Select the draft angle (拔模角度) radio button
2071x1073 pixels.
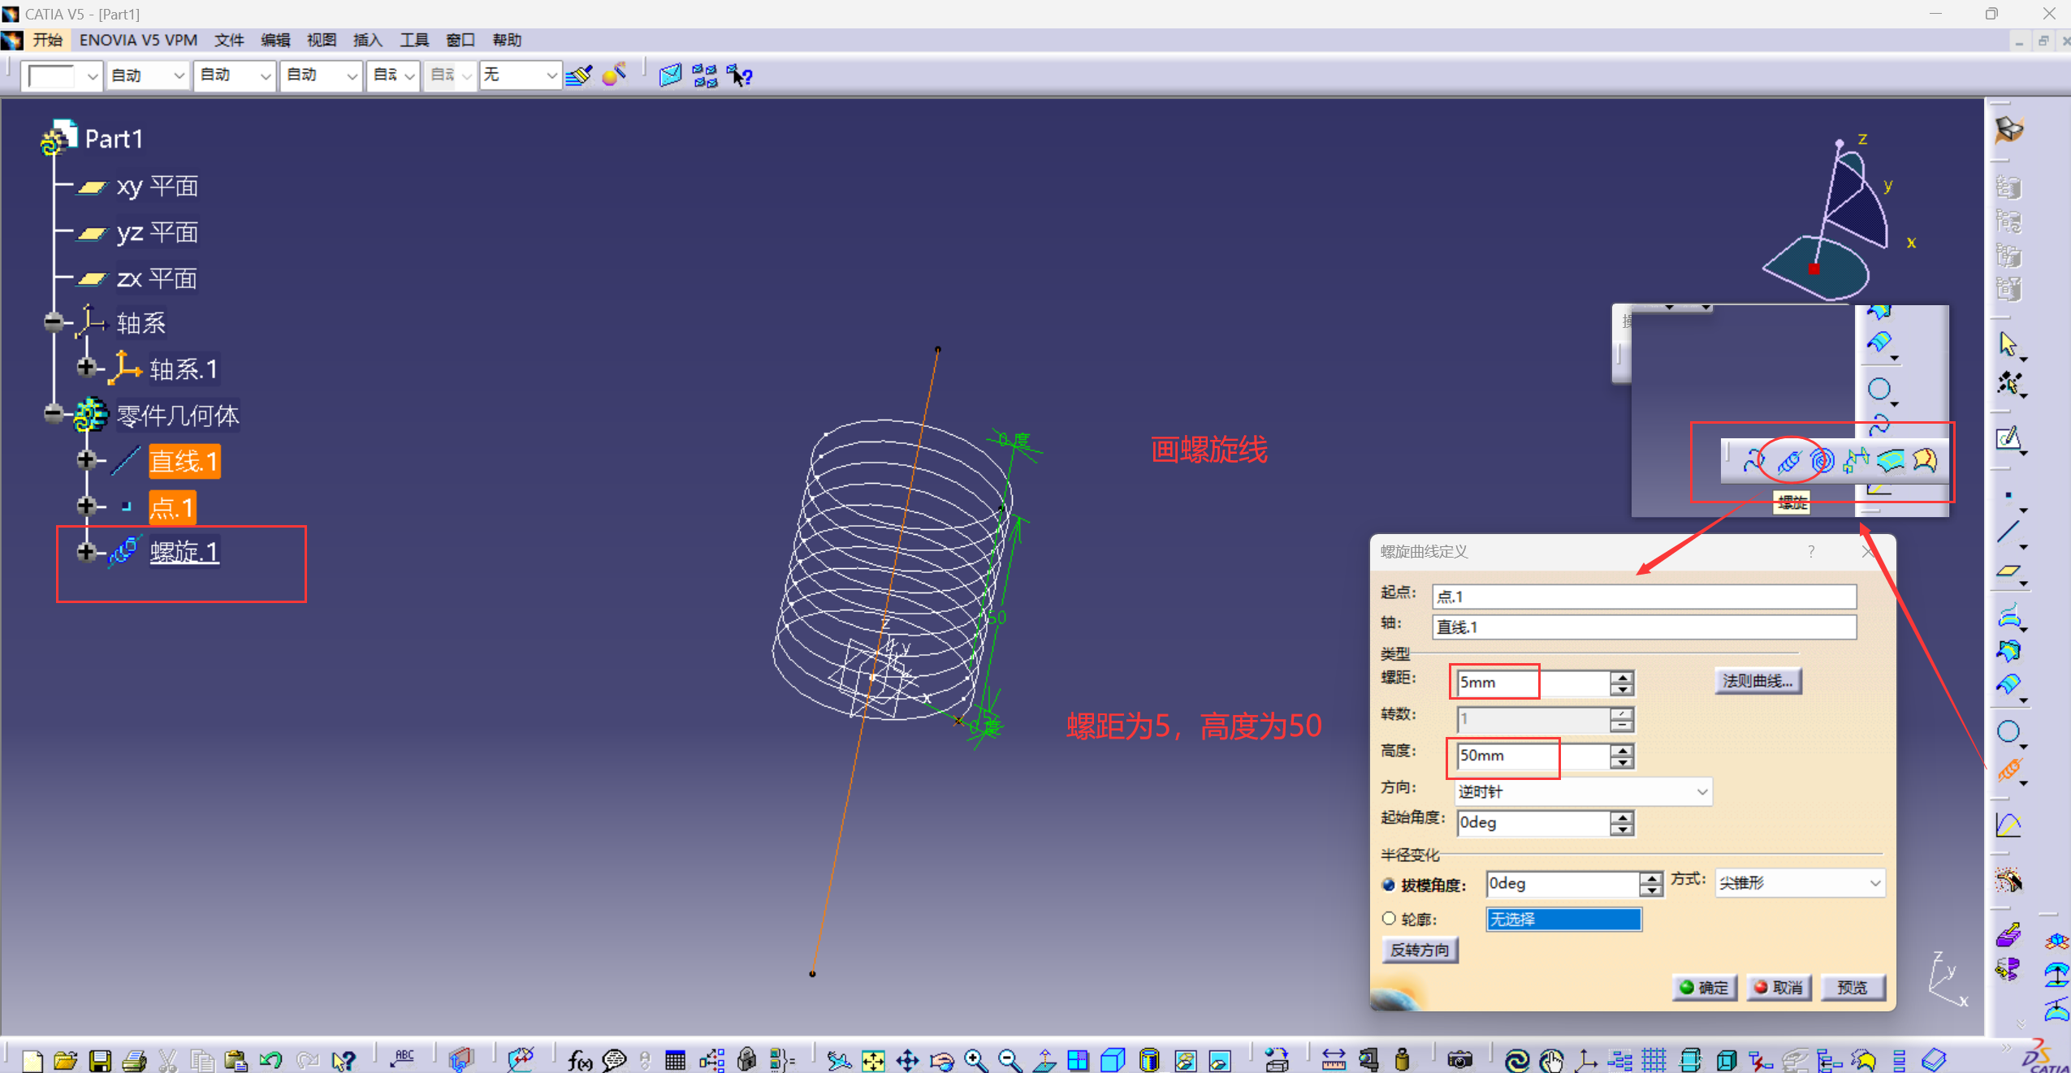(1389, 884)
